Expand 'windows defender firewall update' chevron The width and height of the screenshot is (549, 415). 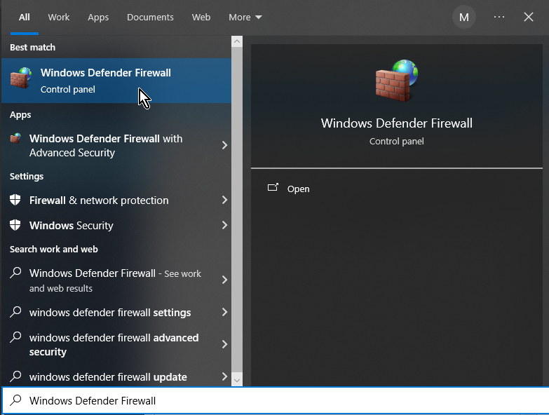225,376
